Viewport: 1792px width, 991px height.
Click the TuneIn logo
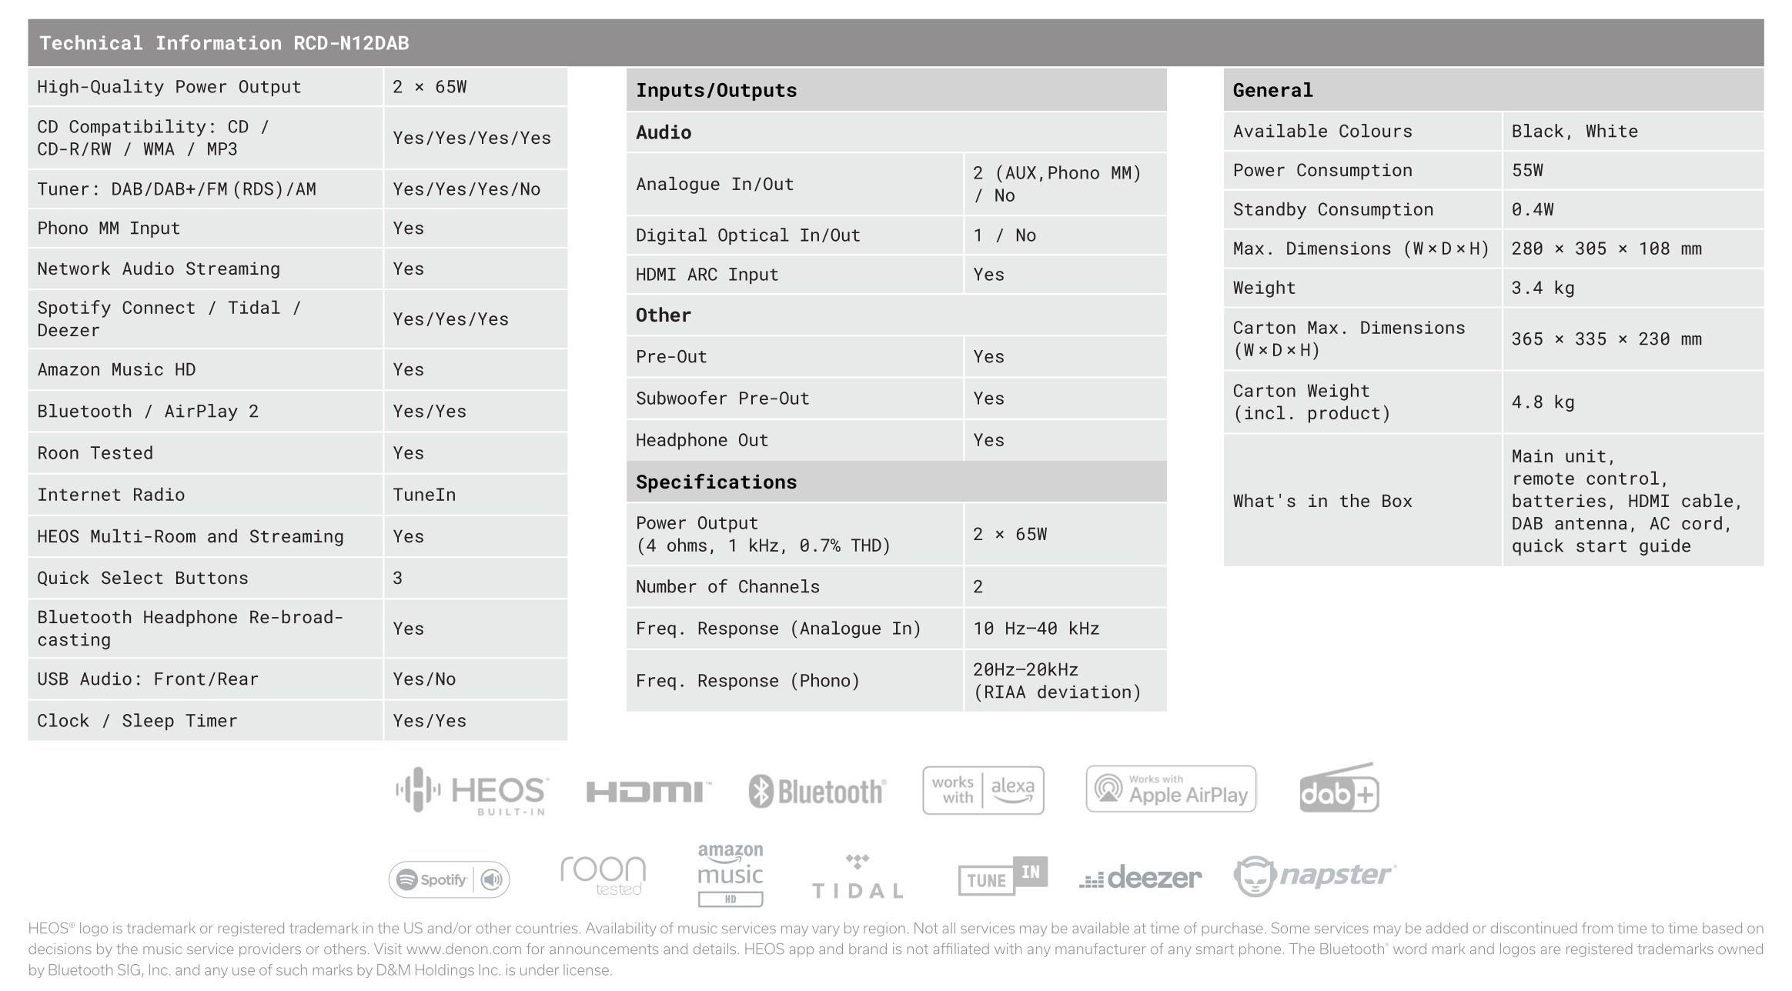coord(1003,876)
